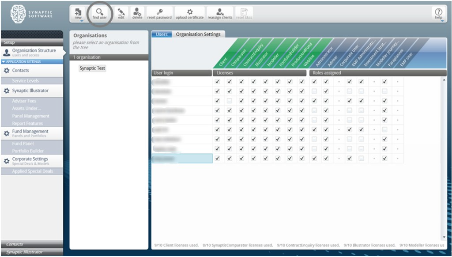Collapse the APPLICATION SETTINGS section triangle
Viewport: 452px width, 257px height.
tap(3, 62)
